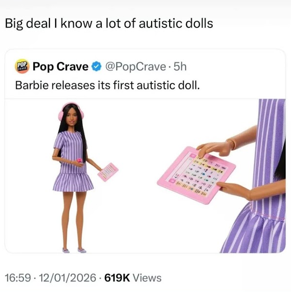Click the doll's pink headphones
Image resolution: width=291 pixels, height=292 pixels.
(71, 112)
